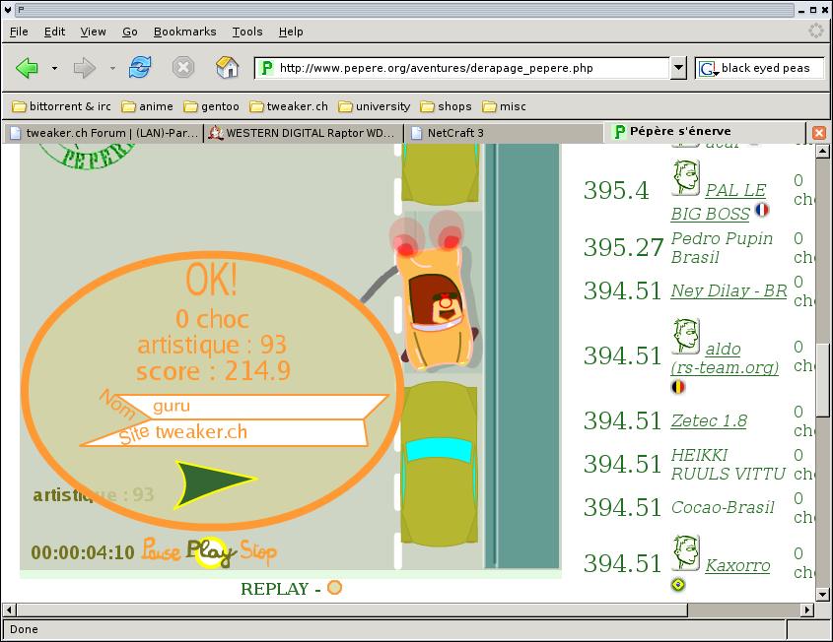The height and width of the screenshot is (642, 833).
Task: Open the Zetec 1.8 link
Action: (x=708, y=421)
